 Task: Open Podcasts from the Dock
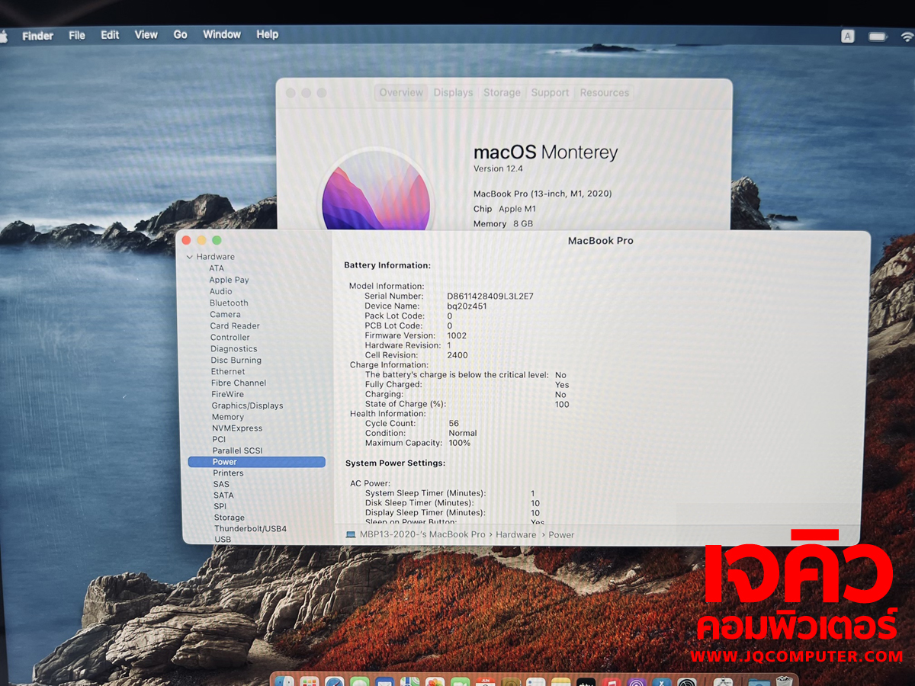(637, 683)
